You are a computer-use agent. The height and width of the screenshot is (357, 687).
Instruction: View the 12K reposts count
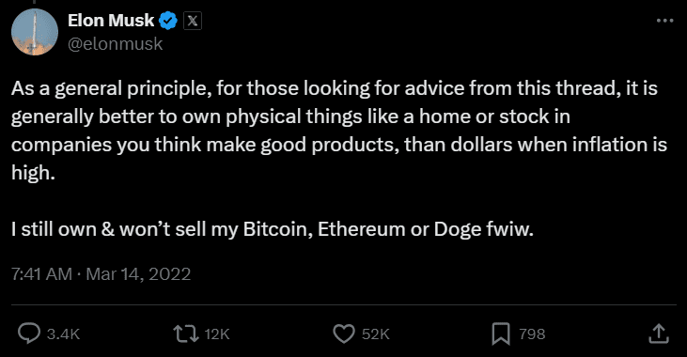click(217, 334)
